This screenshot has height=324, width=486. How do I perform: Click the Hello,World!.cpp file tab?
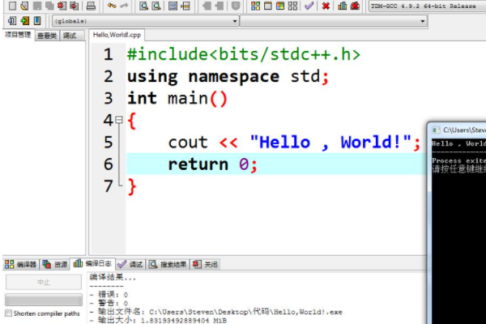(x=116, y=36)
